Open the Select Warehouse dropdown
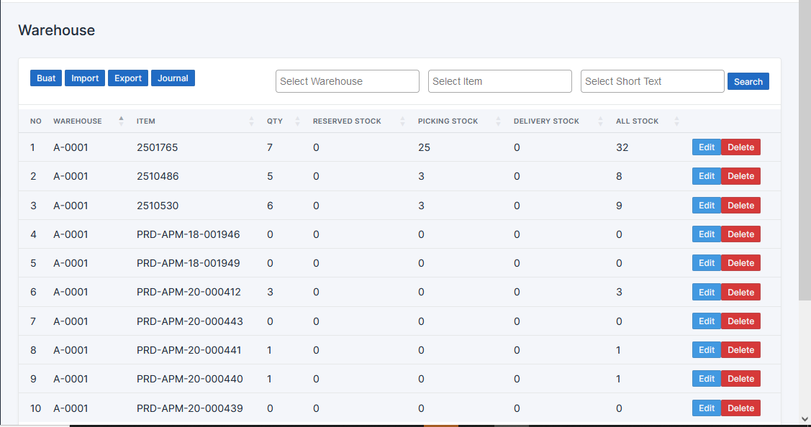This screenshot has height=427, width=811. click(347, 81)
